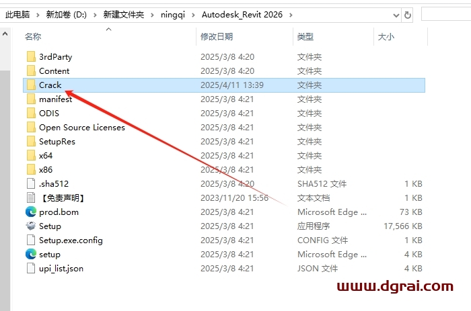The height and width of the screenshot is (311, 471).
Task: Select the manifest folder name
Action: click(x=56, y=99)
